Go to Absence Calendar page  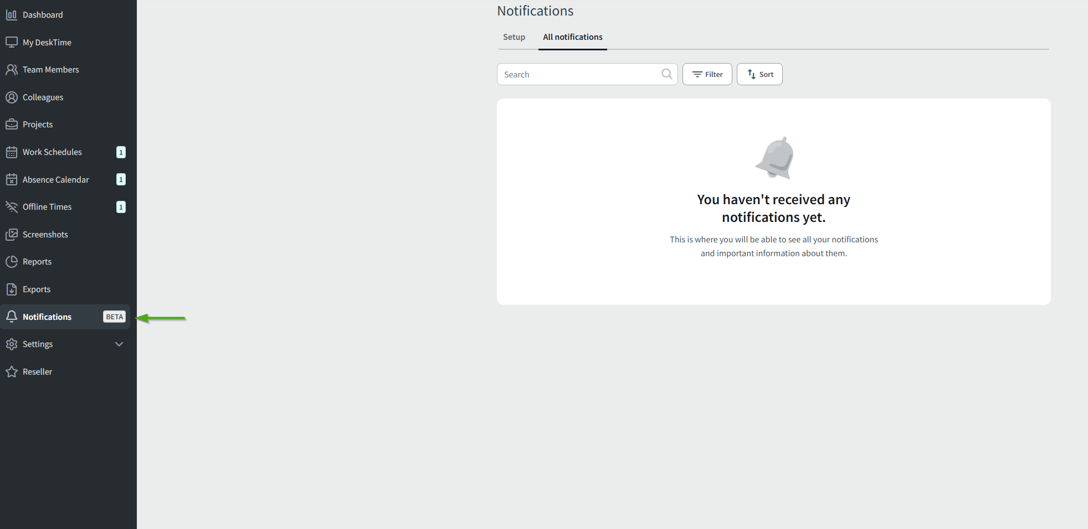pos(55,180)
